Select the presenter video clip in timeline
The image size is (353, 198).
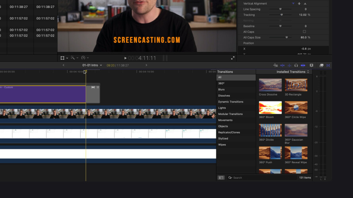click(108, 114)
